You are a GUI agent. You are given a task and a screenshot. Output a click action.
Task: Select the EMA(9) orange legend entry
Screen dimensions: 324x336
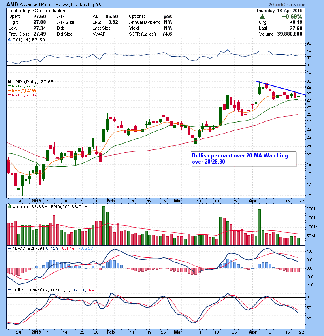pyautogui.click(x=19, y=91)
